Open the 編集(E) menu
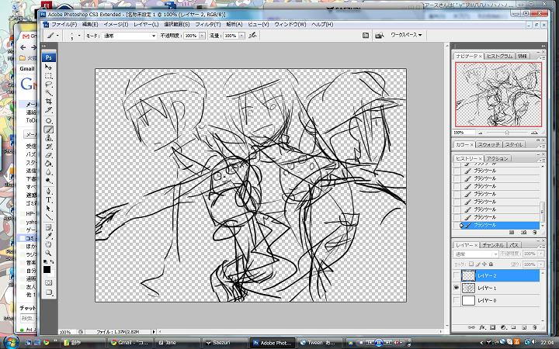 click(90, 25)
